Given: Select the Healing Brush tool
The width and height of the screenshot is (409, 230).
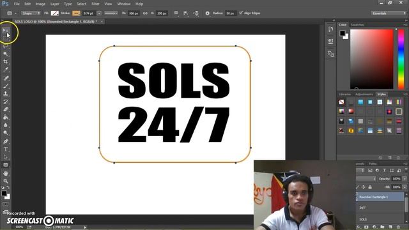Looking at the screenshot, I should tap(6, 78).
